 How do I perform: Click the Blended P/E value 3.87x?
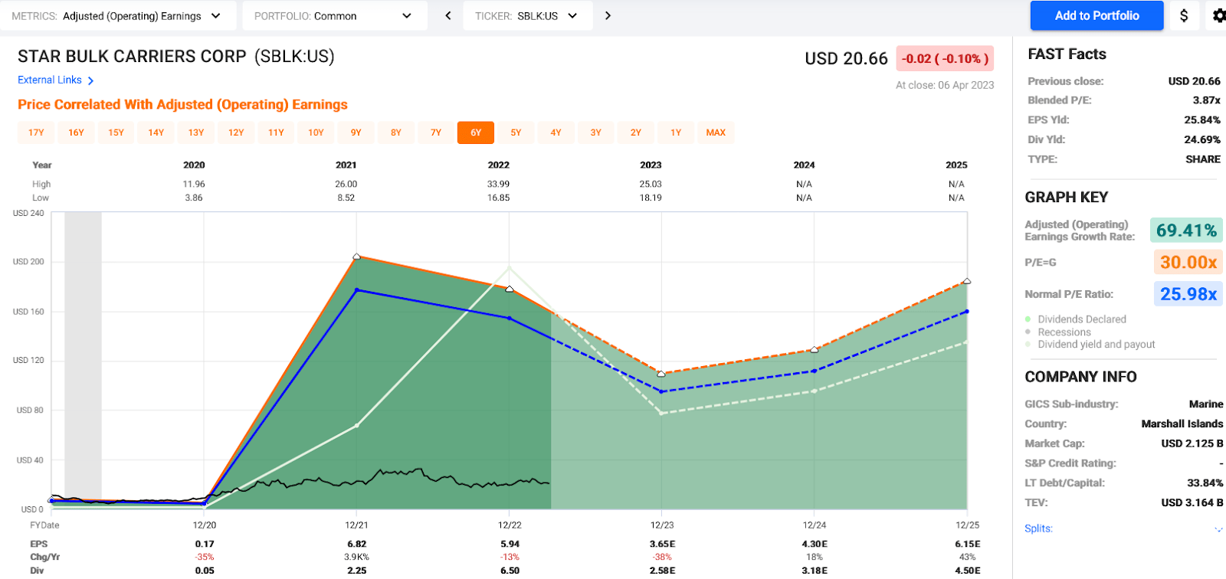pyautogui.click(x=1206, y=100)
